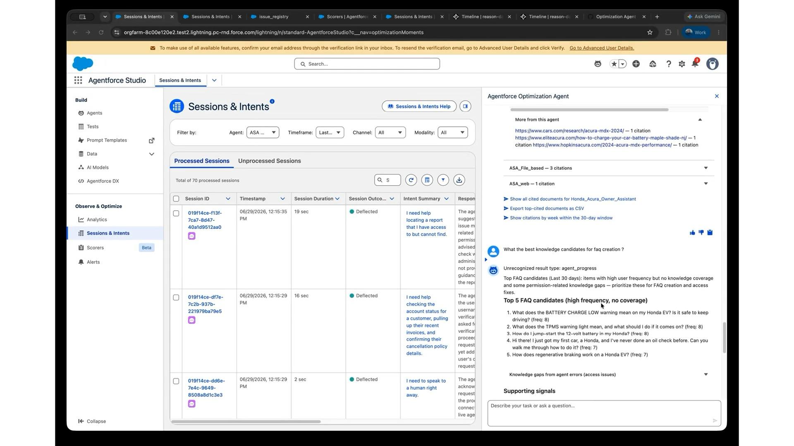794x446 pixels.
Task: Check the session 019f14ce-dd6e row checkbox
Action: [176, 381]
